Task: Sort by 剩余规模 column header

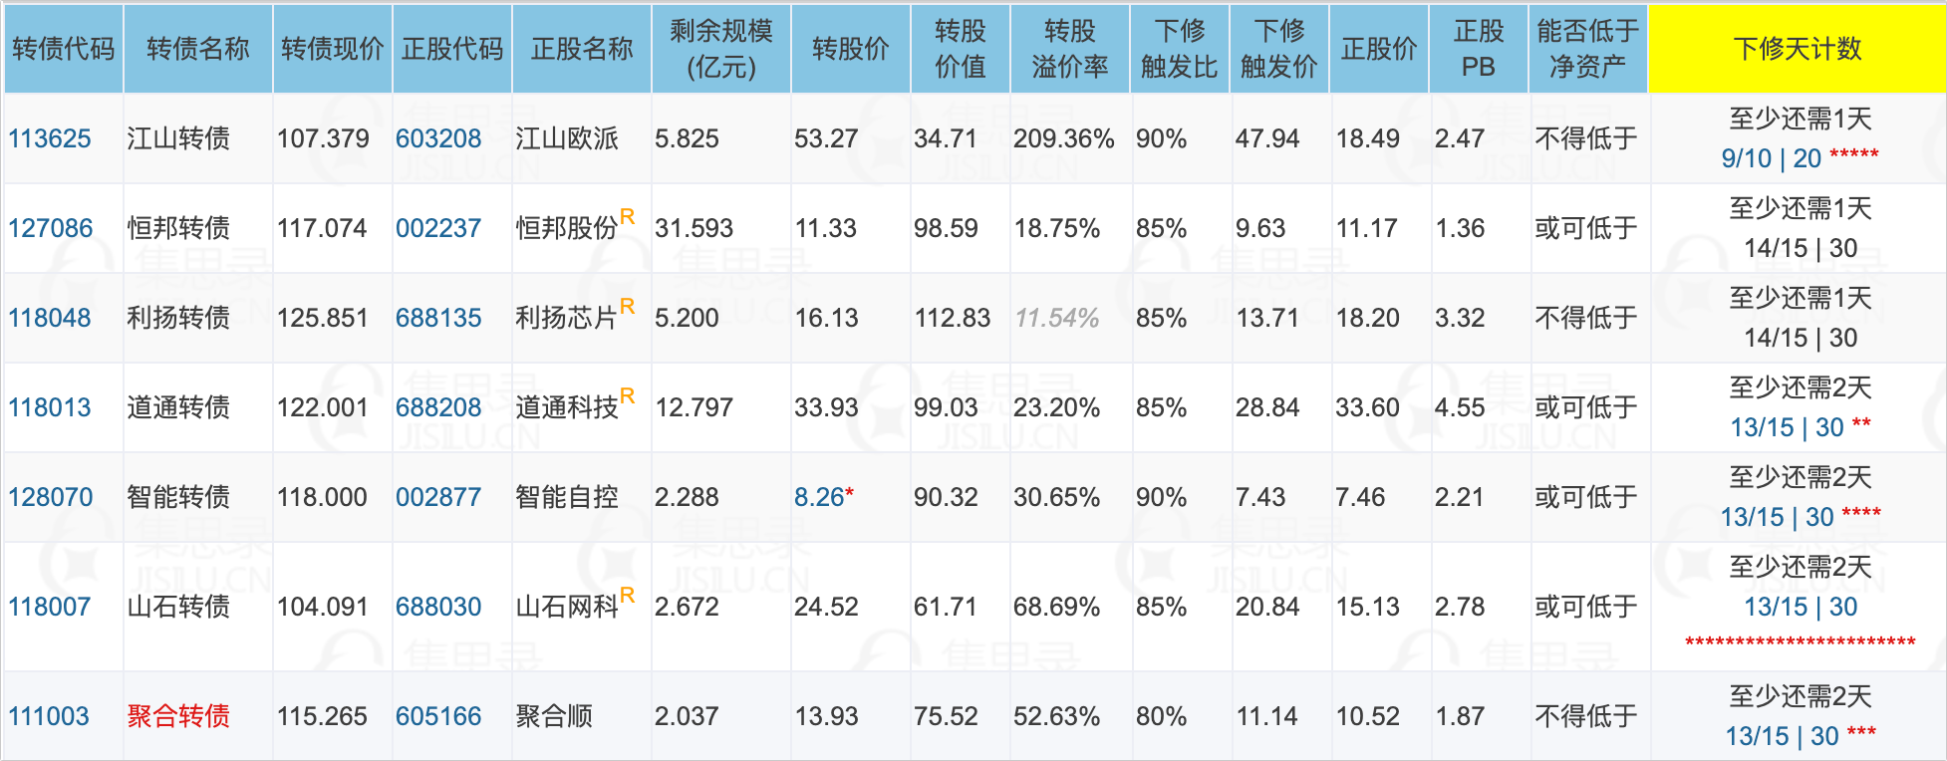Action: (720, 49)
